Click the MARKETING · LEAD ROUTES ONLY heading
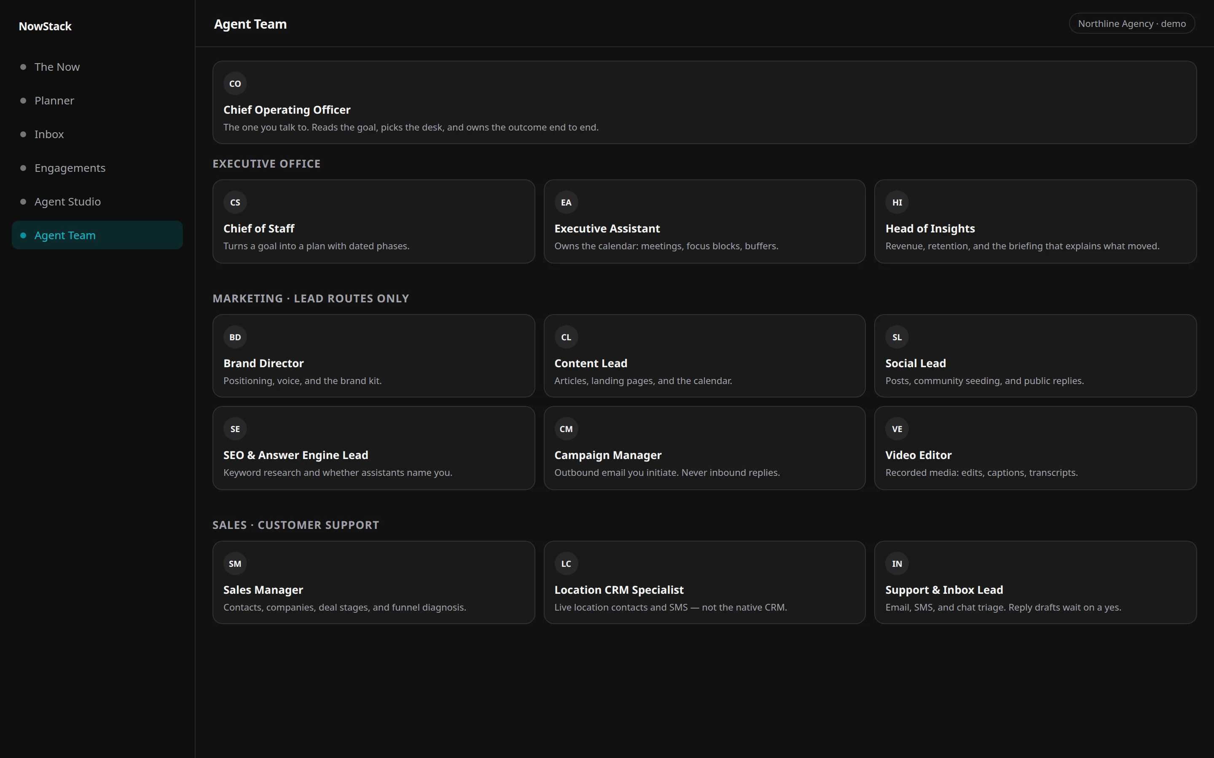This screenshot has width=1214, height=758. point(311,299)
